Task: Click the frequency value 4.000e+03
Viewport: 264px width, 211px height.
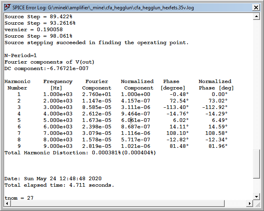Action: click(x=58, y=114)
